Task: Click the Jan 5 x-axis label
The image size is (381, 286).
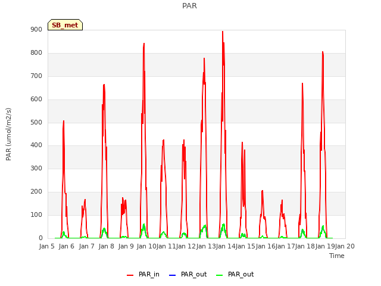Action: click(46, 246)
